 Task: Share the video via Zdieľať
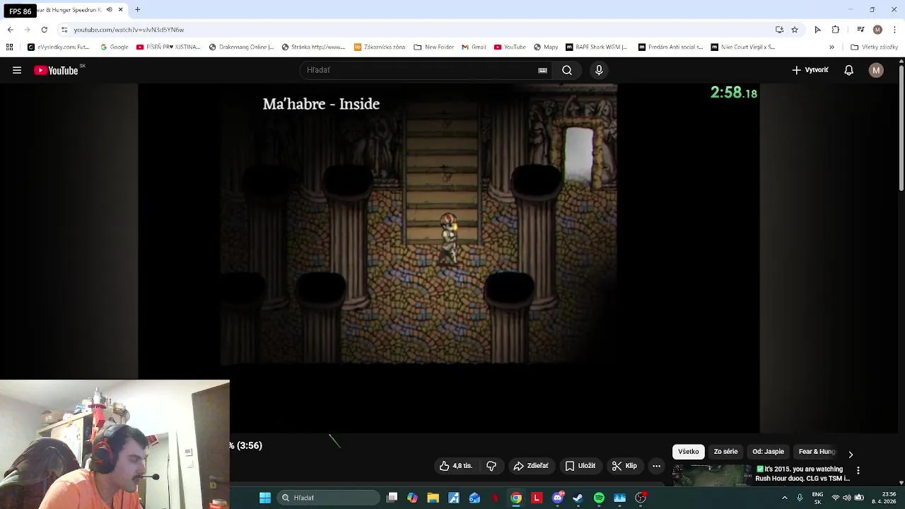(531, 466)
